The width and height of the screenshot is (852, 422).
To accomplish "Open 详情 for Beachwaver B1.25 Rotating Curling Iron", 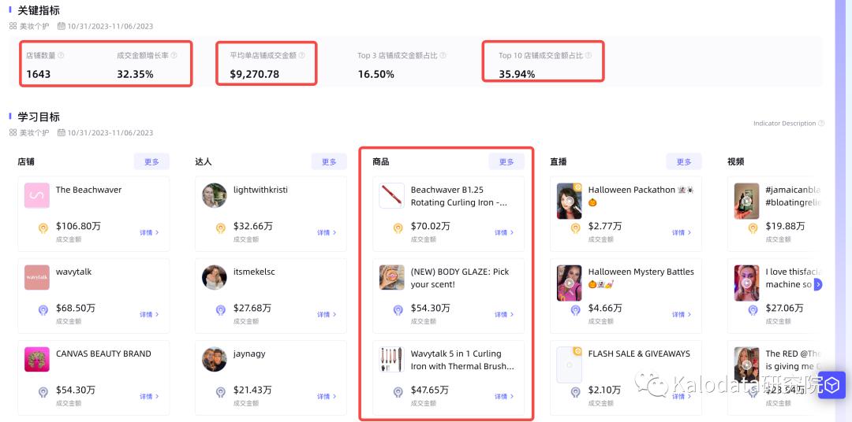I will tap(504, 232).
